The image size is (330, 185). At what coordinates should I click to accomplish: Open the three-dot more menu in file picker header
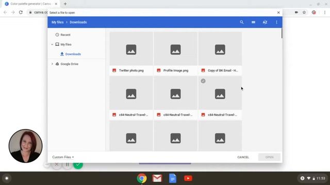276,22
